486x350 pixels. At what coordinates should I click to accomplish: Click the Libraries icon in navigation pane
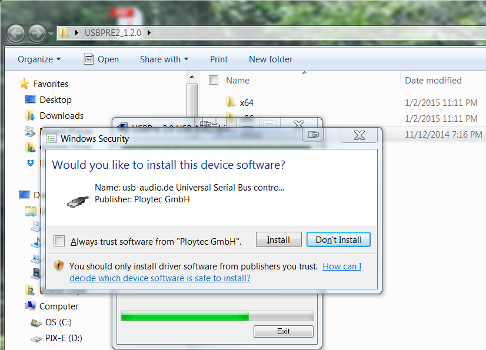click(31, 211)
